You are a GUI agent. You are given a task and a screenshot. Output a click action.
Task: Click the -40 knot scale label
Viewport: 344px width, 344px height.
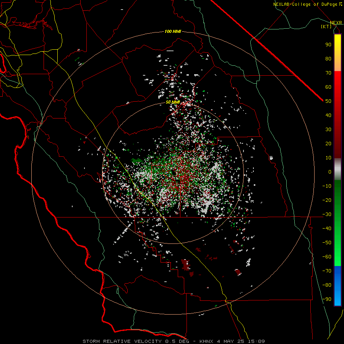pyautogui.click(x=327, y=229)
